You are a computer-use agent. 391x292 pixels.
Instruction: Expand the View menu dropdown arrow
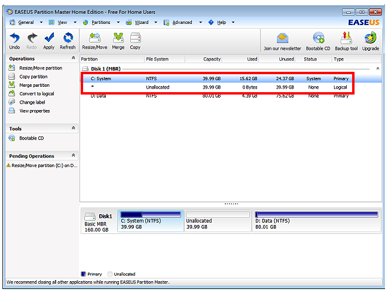click(x=75, y=22)
